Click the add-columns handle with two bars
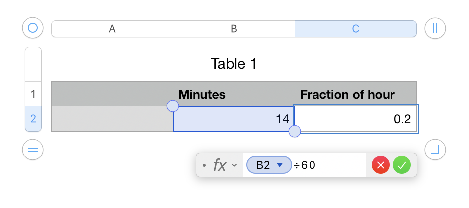Viewport: 469px width, 208px height. point(435,29)
